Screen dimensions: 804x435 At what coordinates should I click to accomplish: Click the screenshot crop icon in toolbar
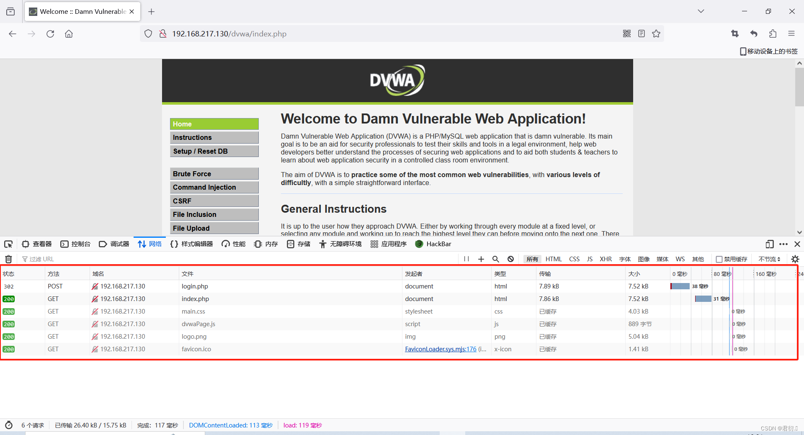point(735,33)
